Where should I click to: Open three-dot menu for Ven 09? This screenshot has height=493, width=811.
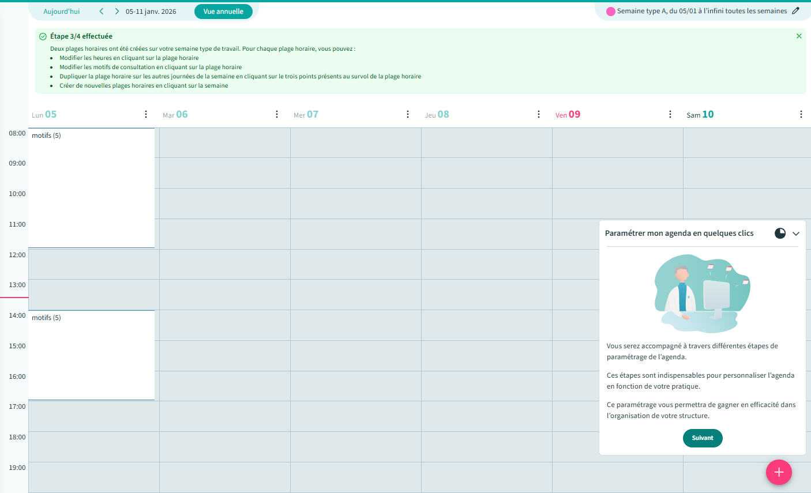[x=670, y=115]
